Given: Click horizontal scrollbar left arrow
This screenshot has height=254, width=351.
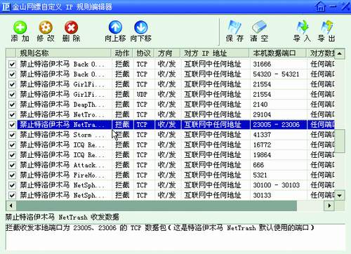Looking at the screenshot, I should pos(11,206).
